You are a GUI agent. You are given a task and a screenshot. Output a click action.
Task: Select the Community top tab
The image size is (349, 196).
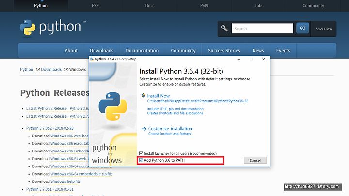[x=313, y=6]
